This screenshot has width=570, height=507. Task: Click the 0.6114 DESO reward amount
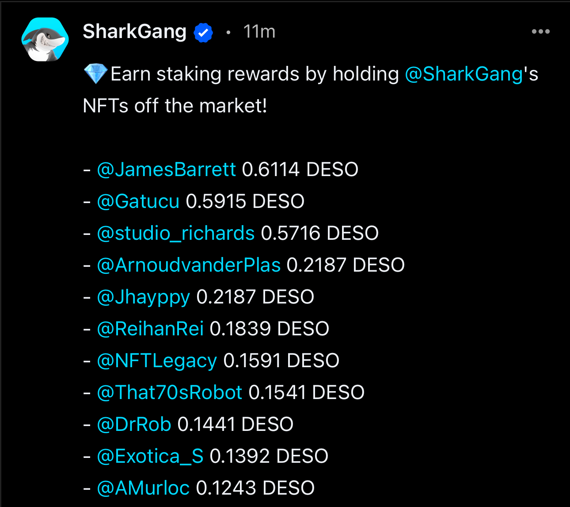(x=300, y=169)
